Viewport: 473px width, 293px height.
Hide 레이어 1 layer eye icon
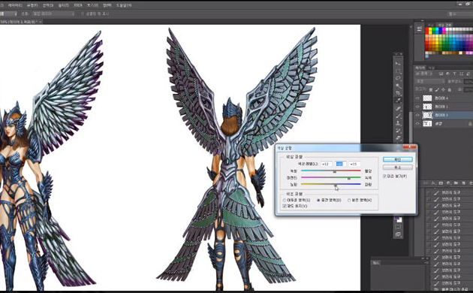[417, 107]
